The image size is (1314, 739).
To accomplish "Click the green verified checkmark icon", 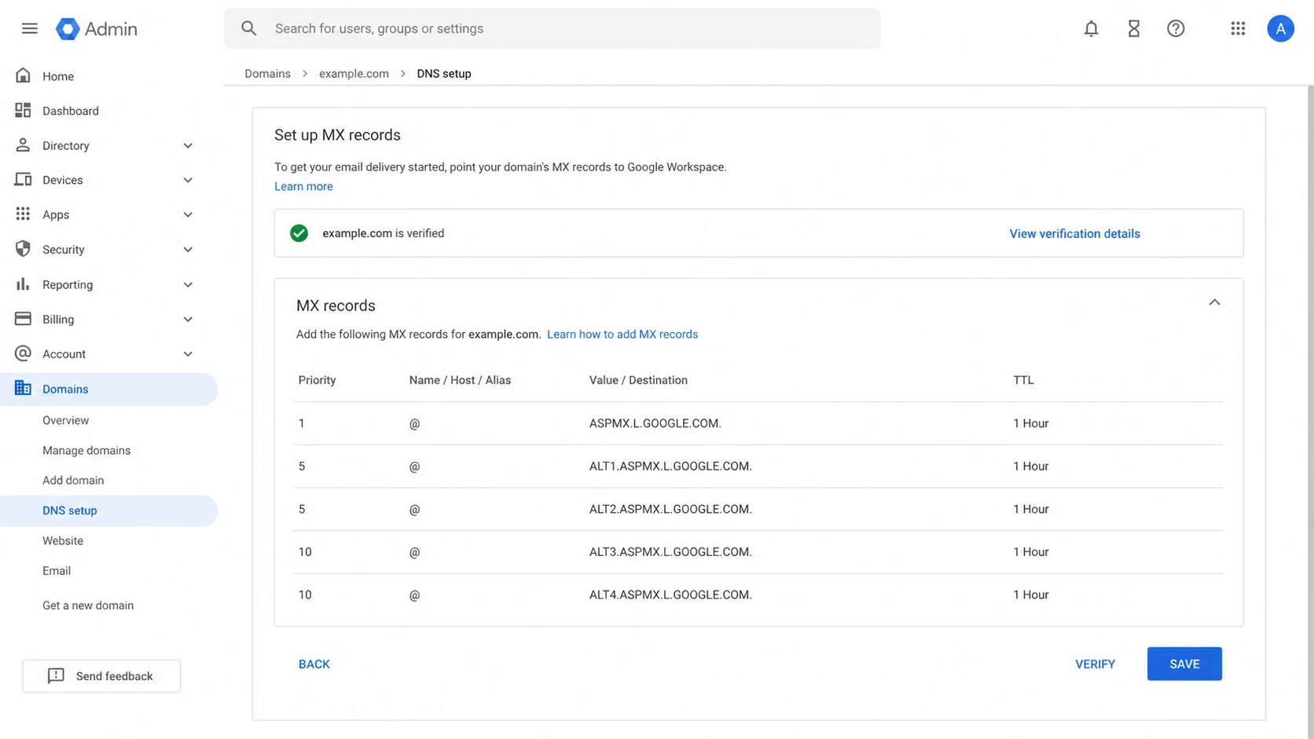I will click(x=299, y=233).
